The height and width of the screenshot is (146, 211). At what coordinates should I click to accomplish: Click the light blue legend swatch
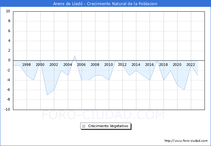84,126
